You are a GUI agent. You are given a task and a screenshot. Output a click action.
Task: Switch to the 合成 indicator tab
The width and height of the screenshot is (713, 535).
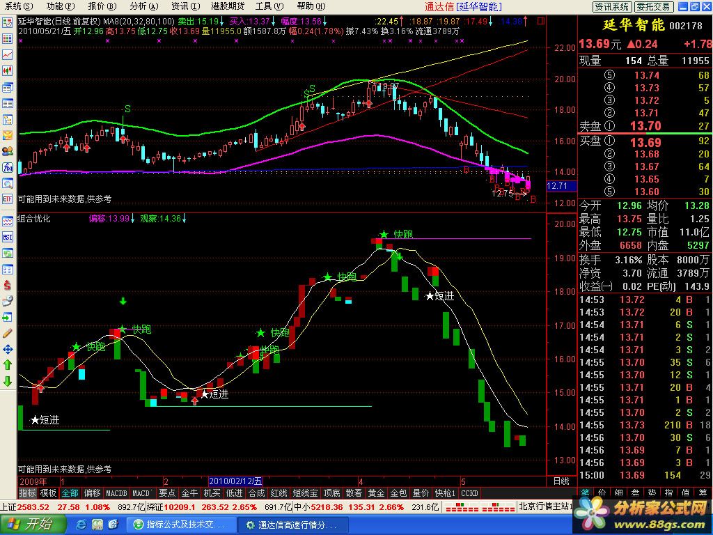click(256, 493)
